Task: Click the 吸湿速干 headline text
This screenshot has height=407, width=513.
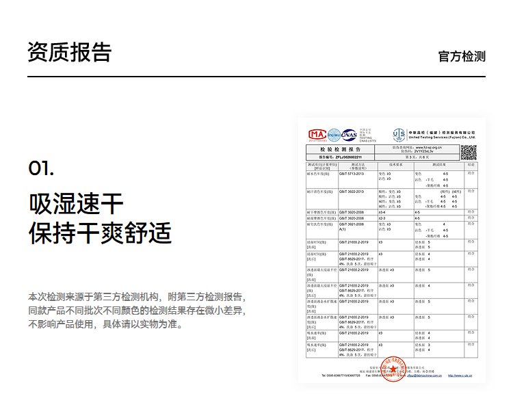Action: coord(76,203)
